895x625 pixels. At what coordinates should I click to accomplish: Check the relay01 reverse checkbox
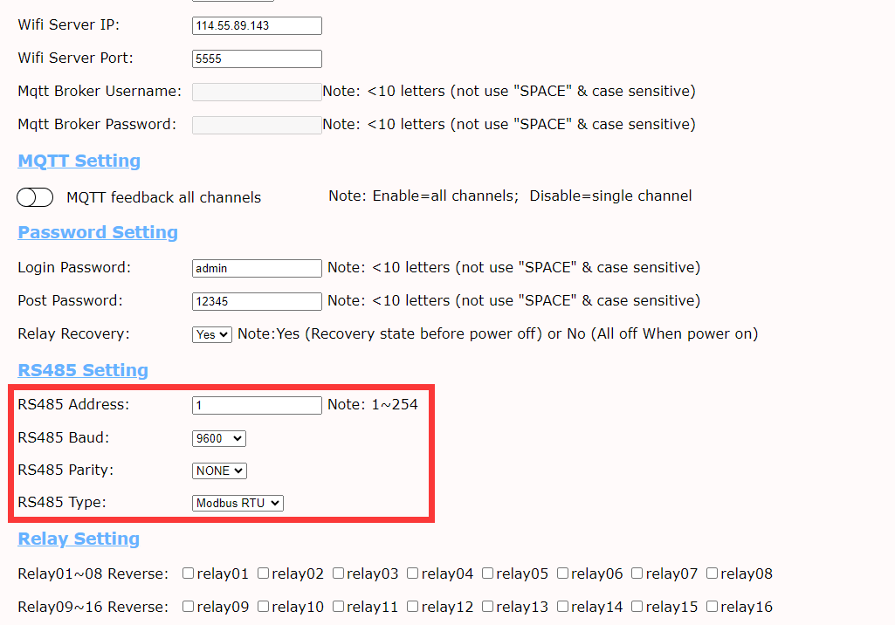point(188,573)
